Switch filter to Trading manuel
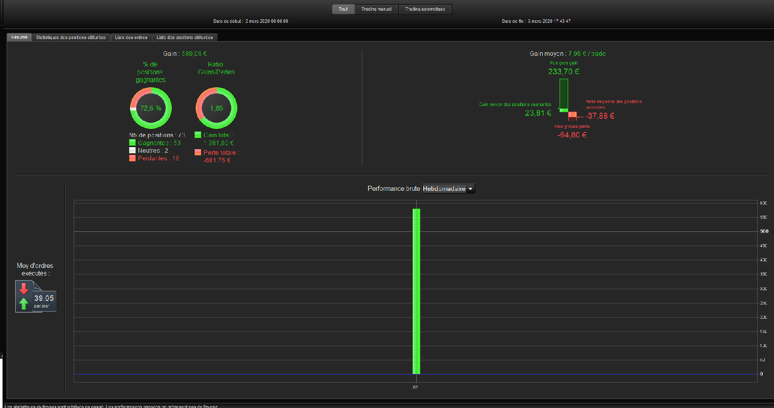The image size is (774, 408). point(377,9)
